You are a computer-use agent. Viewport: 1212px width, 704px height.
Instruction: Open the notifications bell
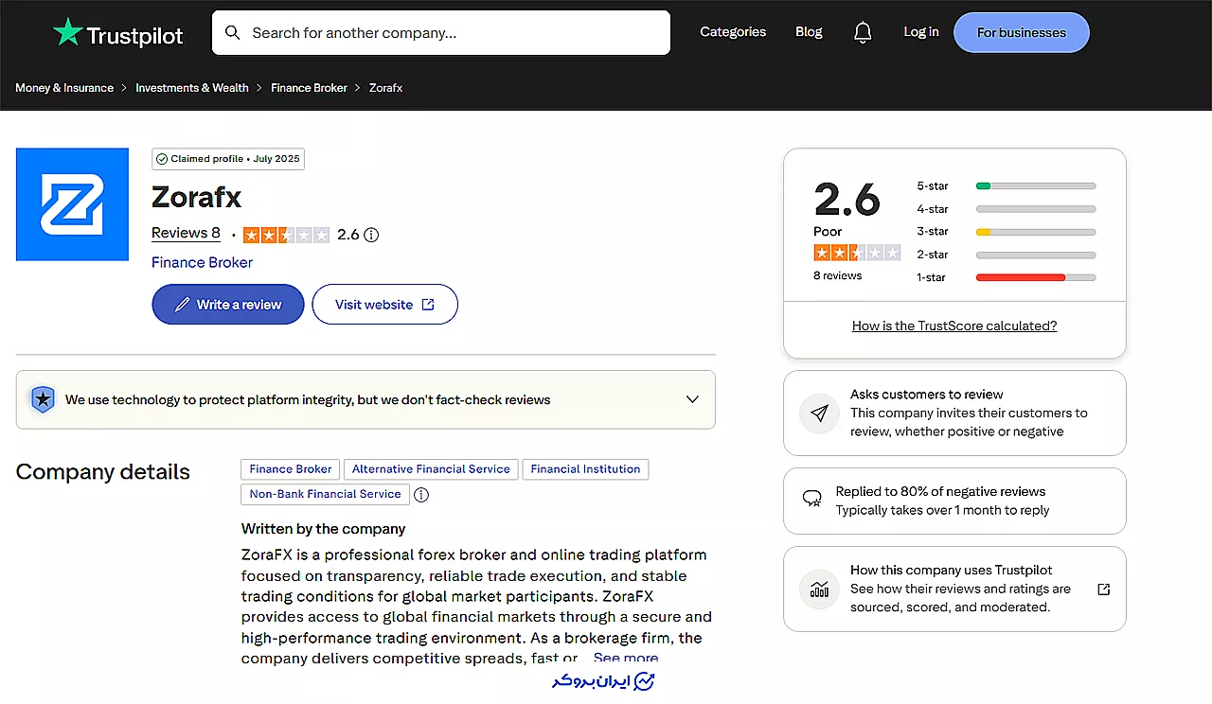point(863,33)
